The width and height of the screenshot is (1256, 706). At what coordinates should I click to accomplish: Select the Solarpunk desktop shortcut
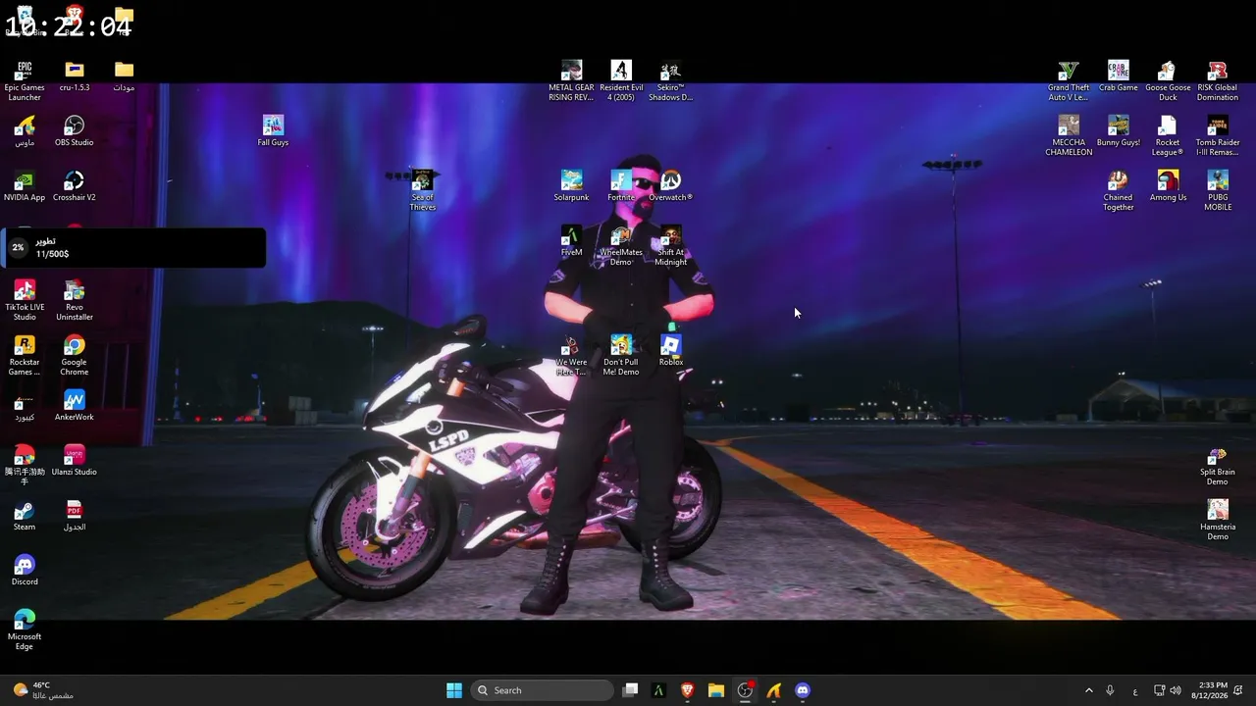pyautogui.click(x=571, y=186)
